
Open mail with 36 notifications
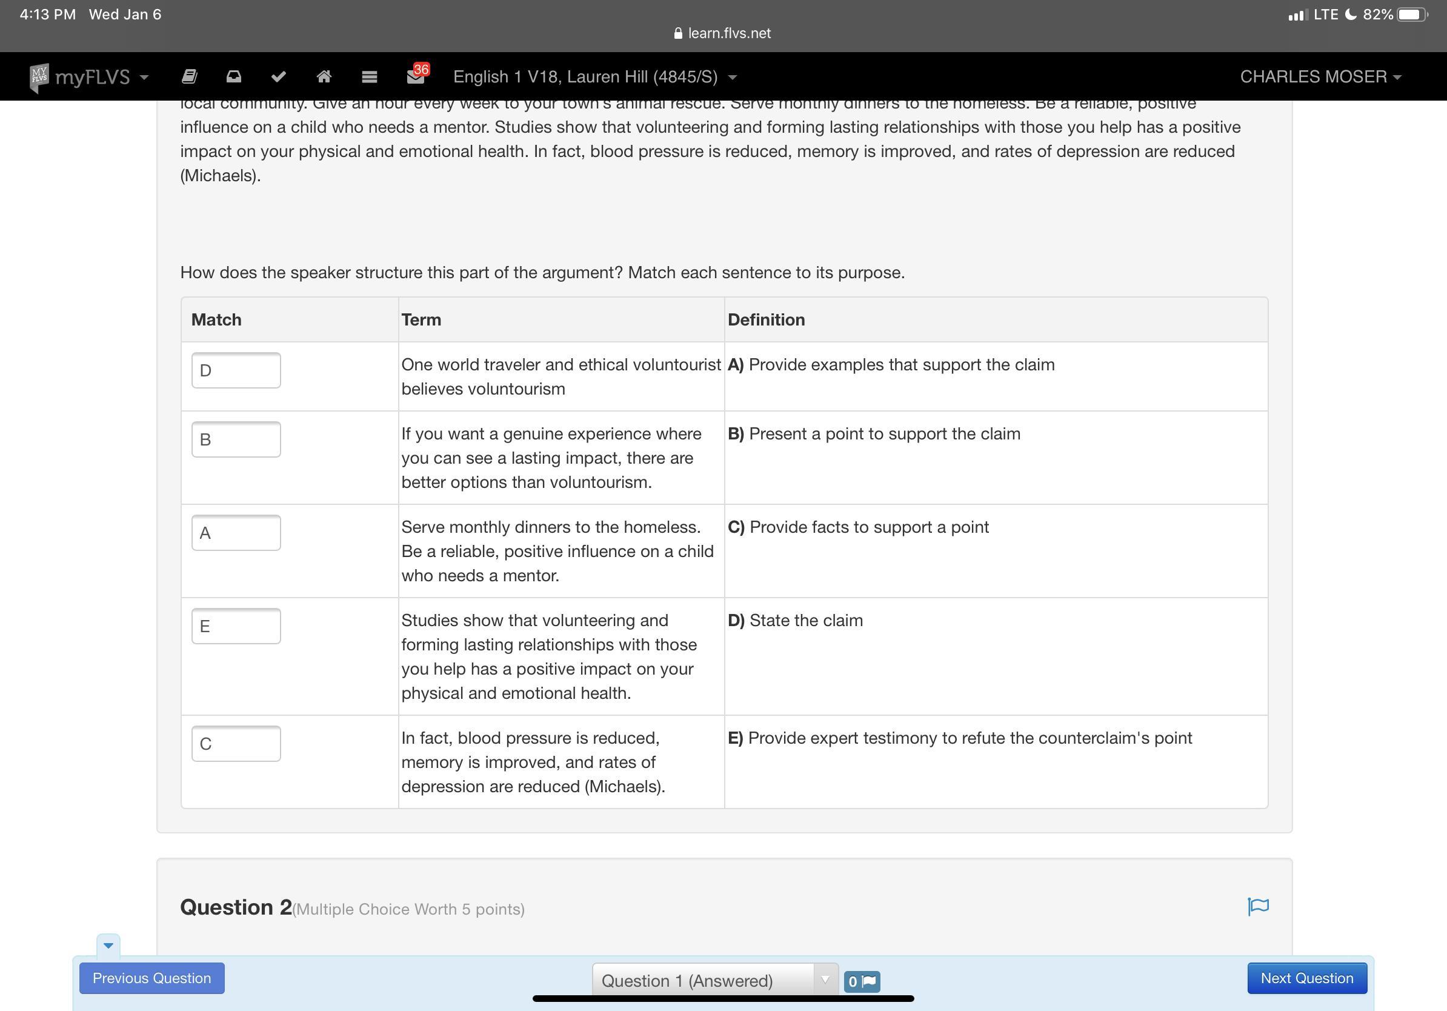416,77
